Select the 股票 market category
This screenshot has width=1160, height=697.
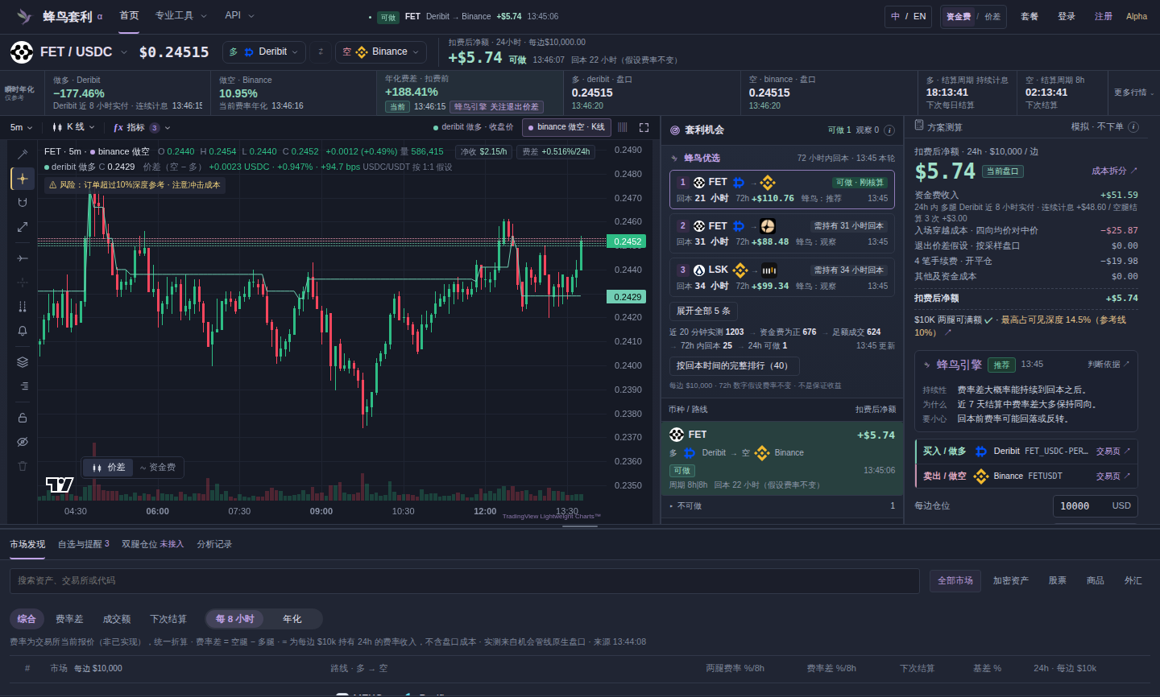1058,580
